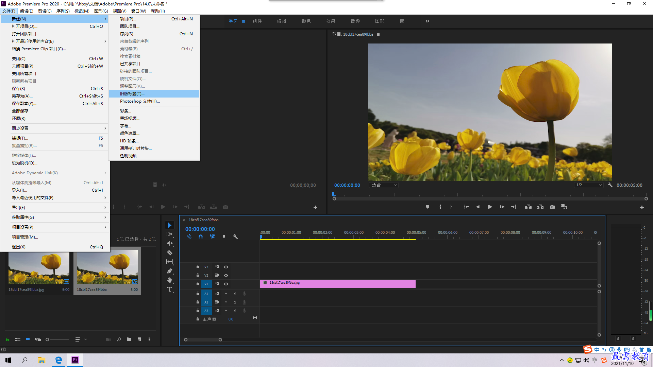Click Lift button in Program monitor

click(528, 207)
